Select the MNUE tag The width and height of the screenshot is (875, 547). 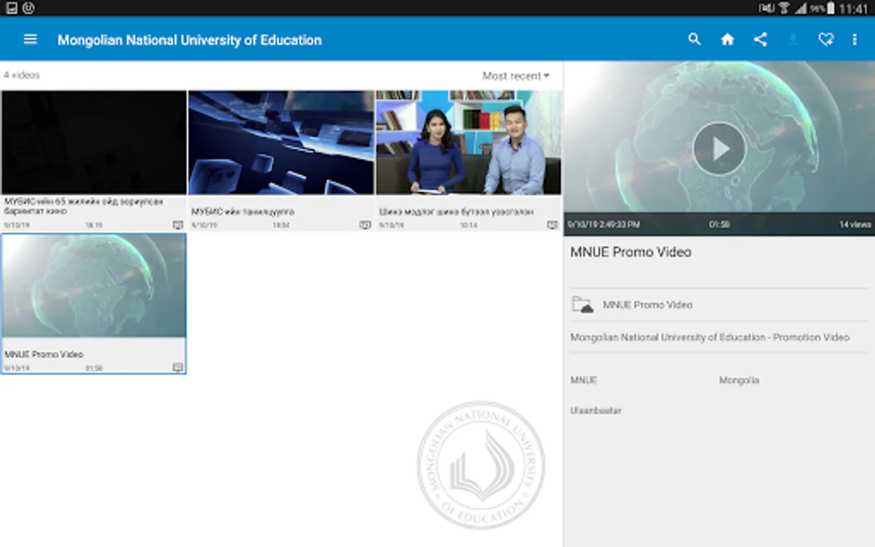pos(583,380)
